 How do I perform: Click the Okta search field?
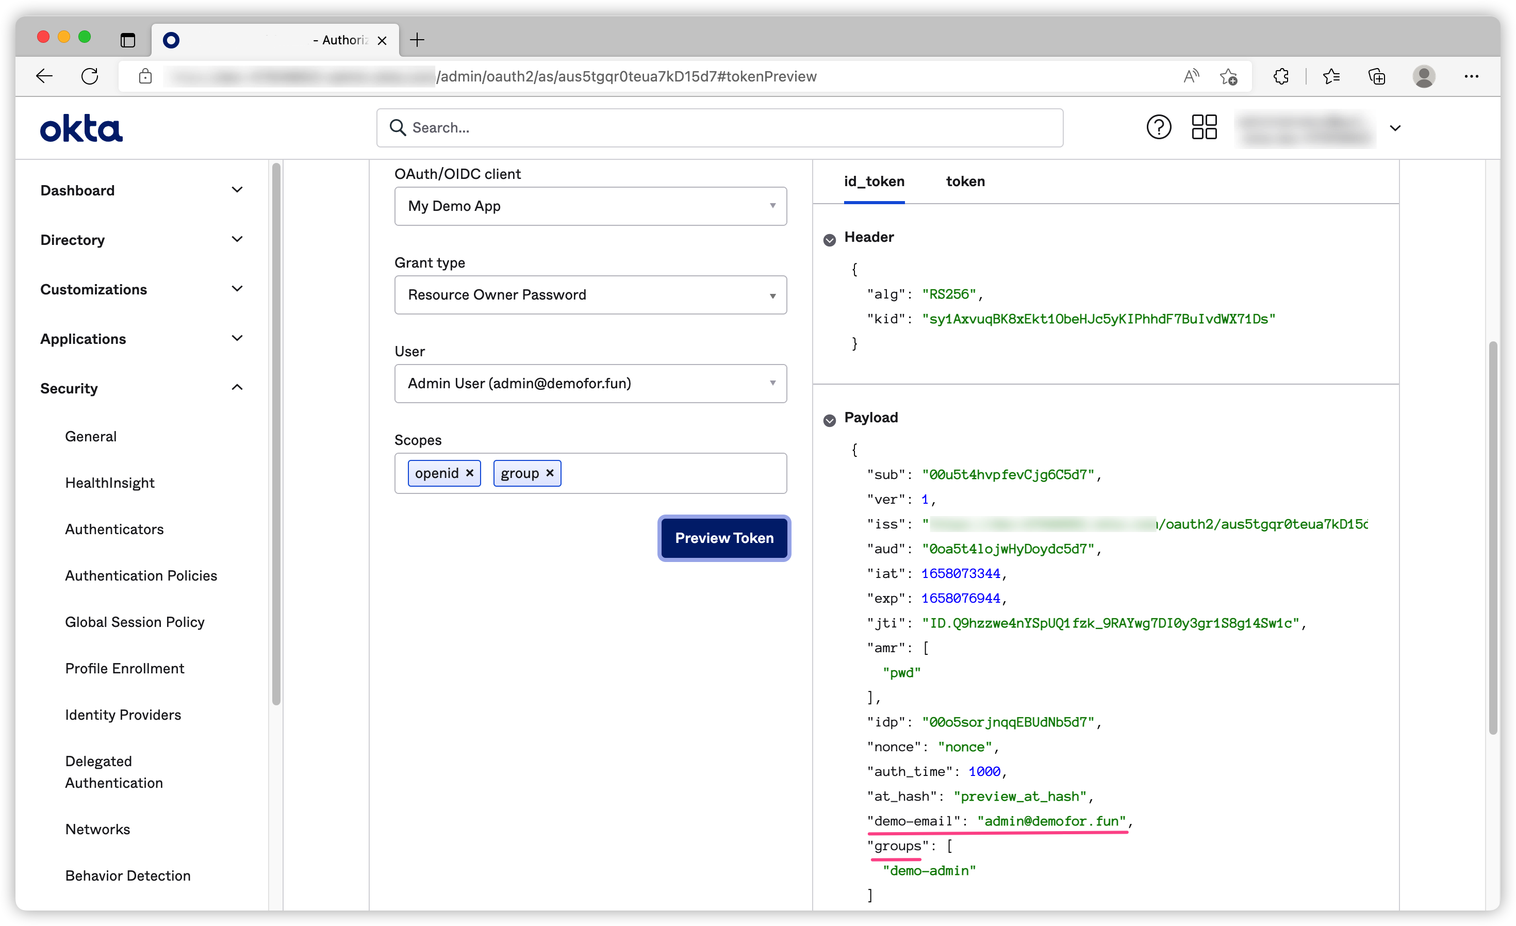[720, 127]
